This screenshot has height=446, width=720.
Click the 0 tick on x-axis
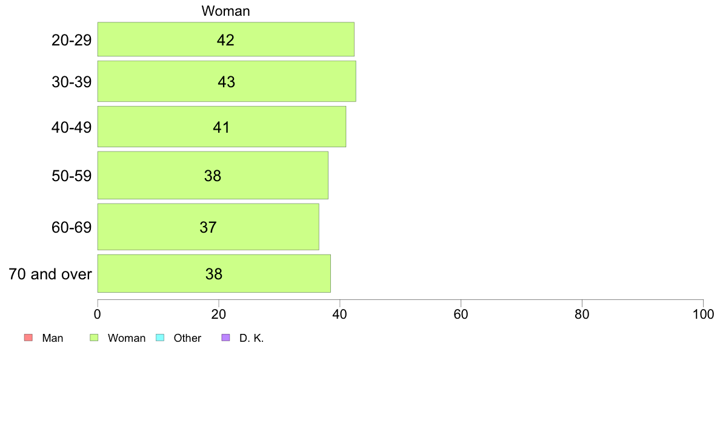pyautogui.click(x=98, y=314)
